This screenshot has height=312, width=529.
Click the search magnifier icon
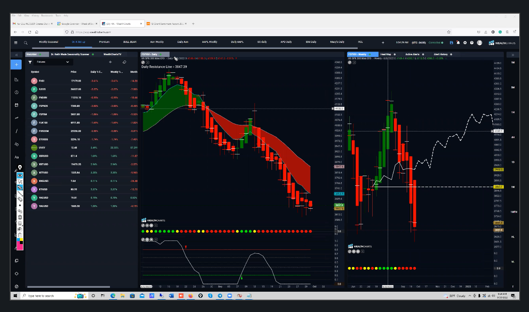26,43
